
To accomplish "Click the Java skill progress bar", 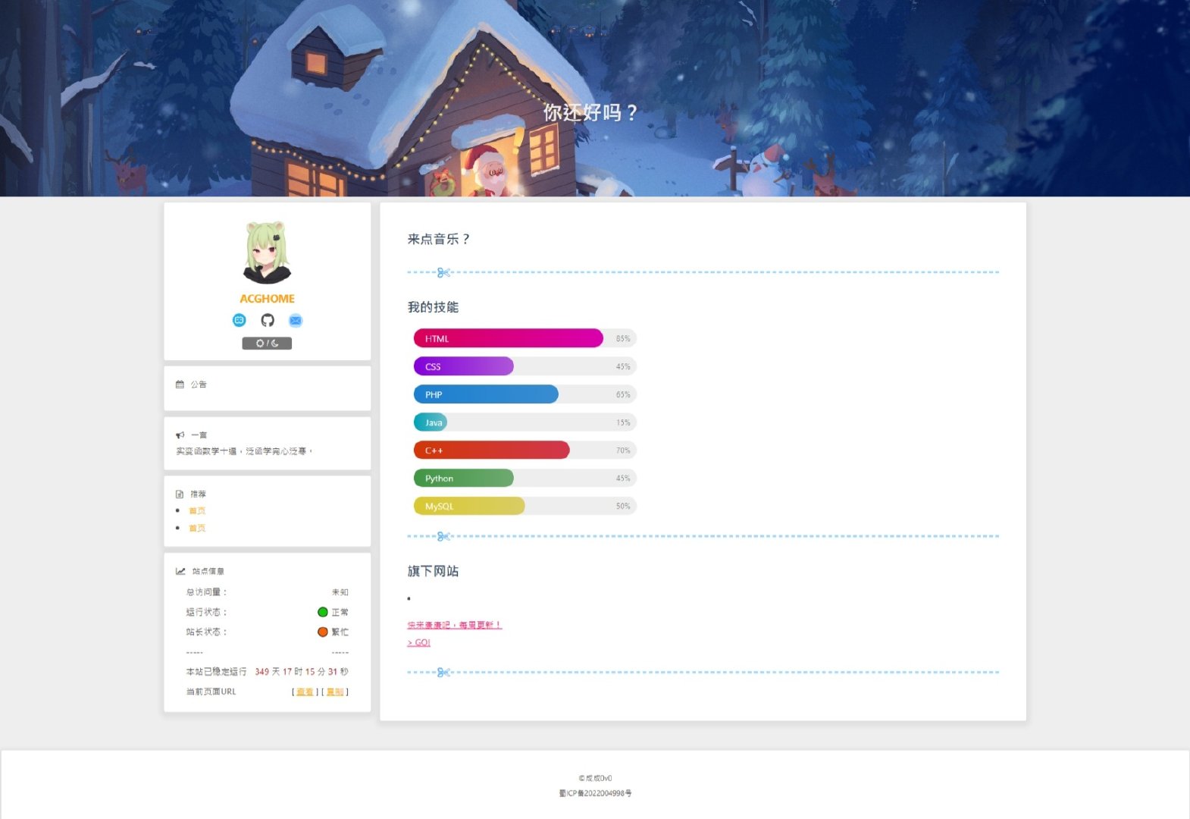I will pos(525,422).
